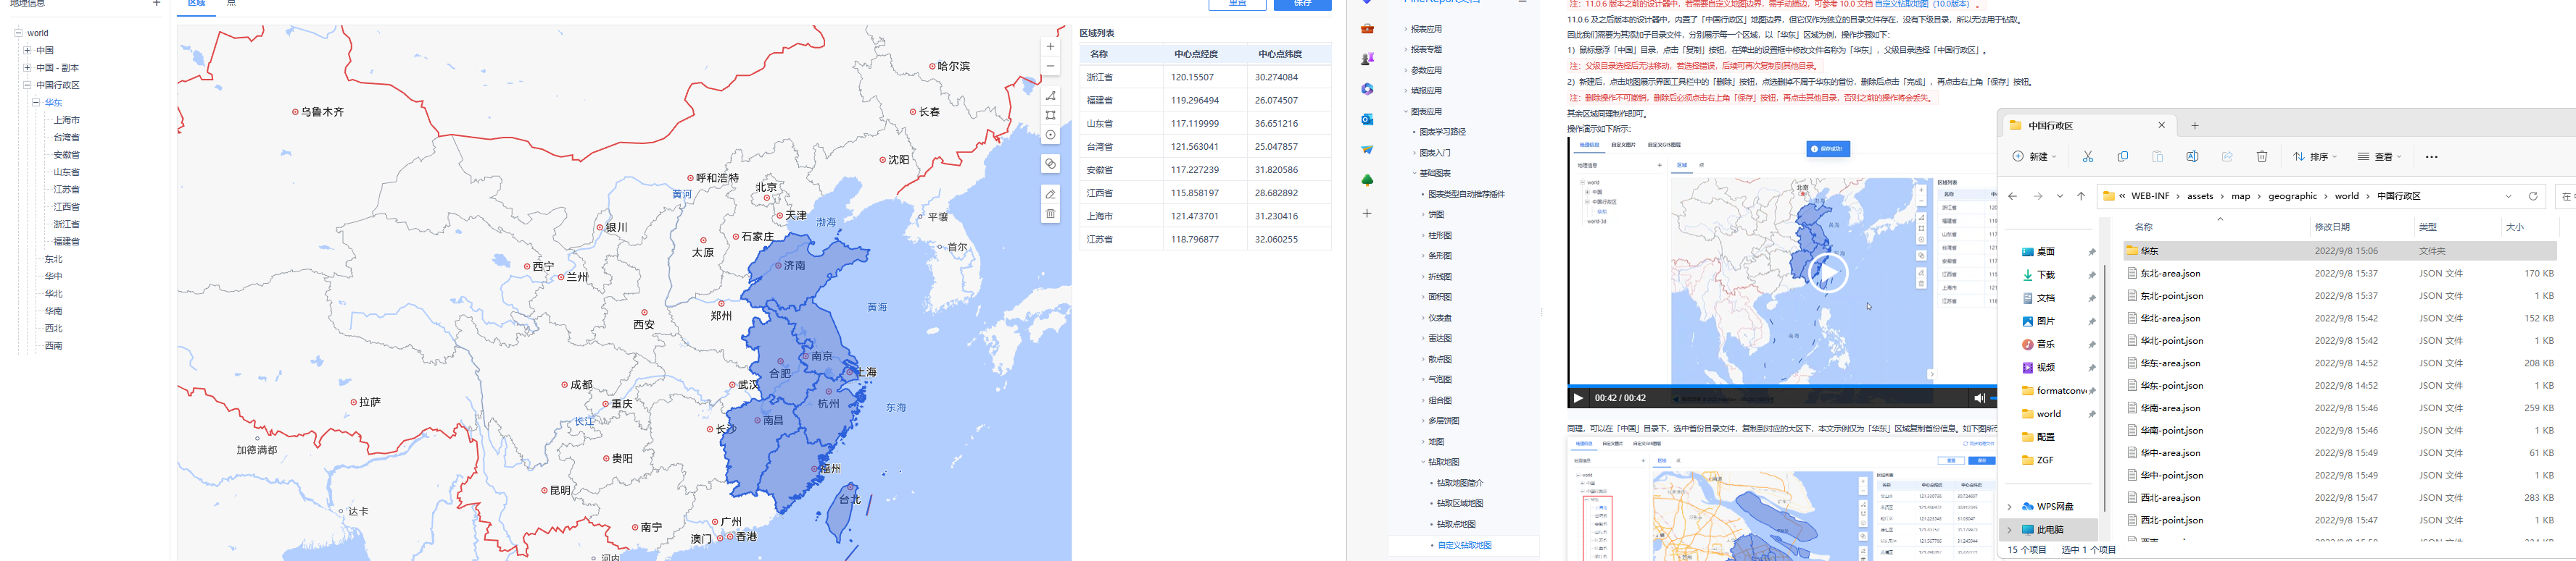Go up one folder level in File Explorer
The width and height of the screenshot is (2576, 561).
tap(2081, 197)
